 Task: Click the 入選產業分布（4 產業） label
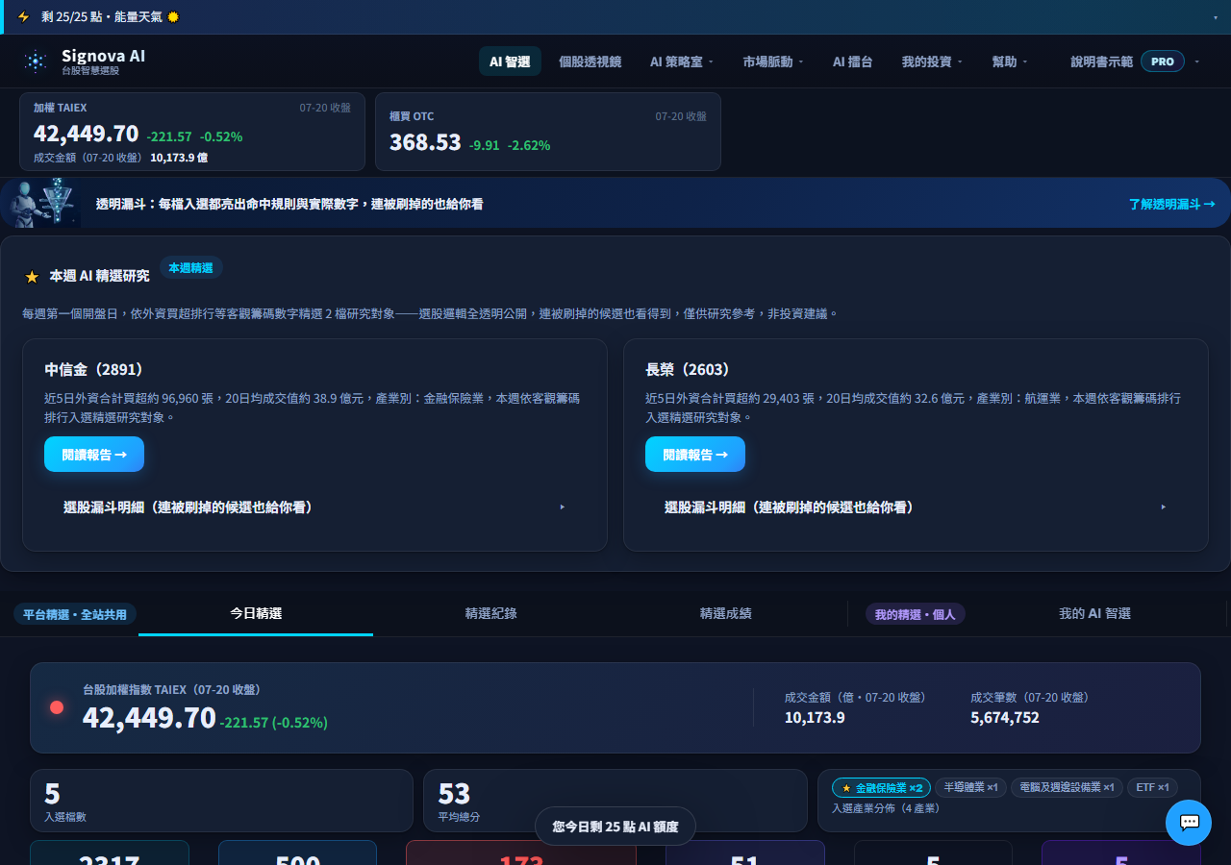886,808
